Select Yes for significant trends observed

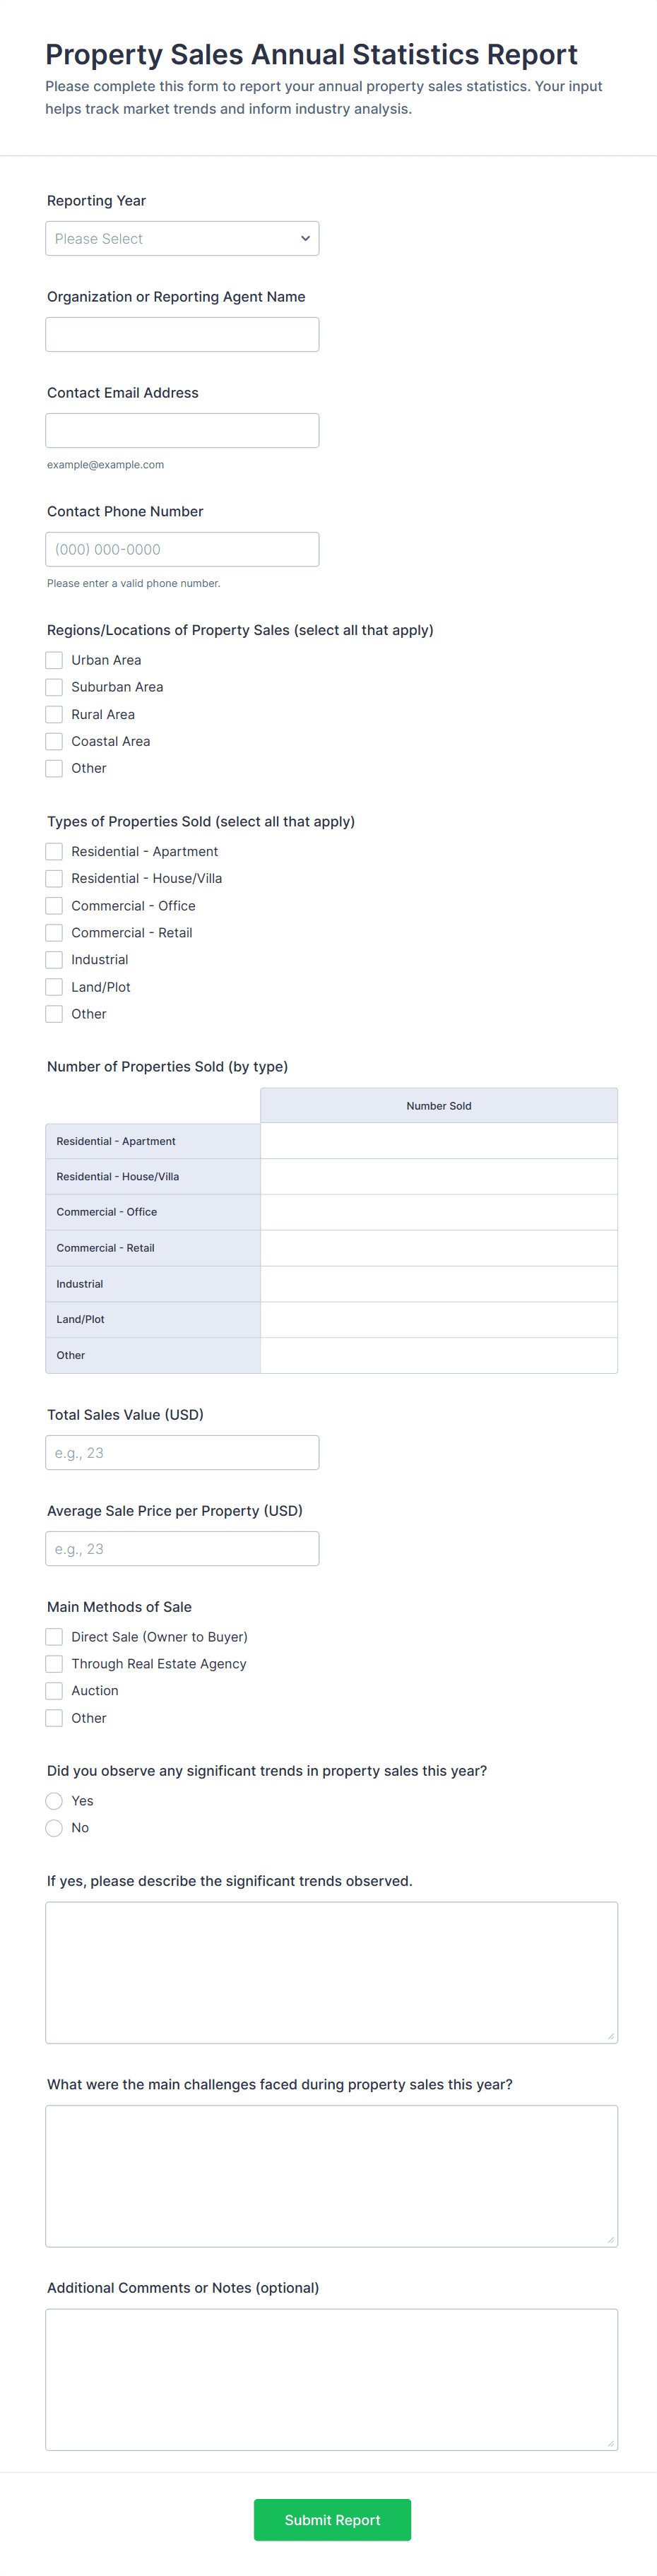[x=54, y=1801]
